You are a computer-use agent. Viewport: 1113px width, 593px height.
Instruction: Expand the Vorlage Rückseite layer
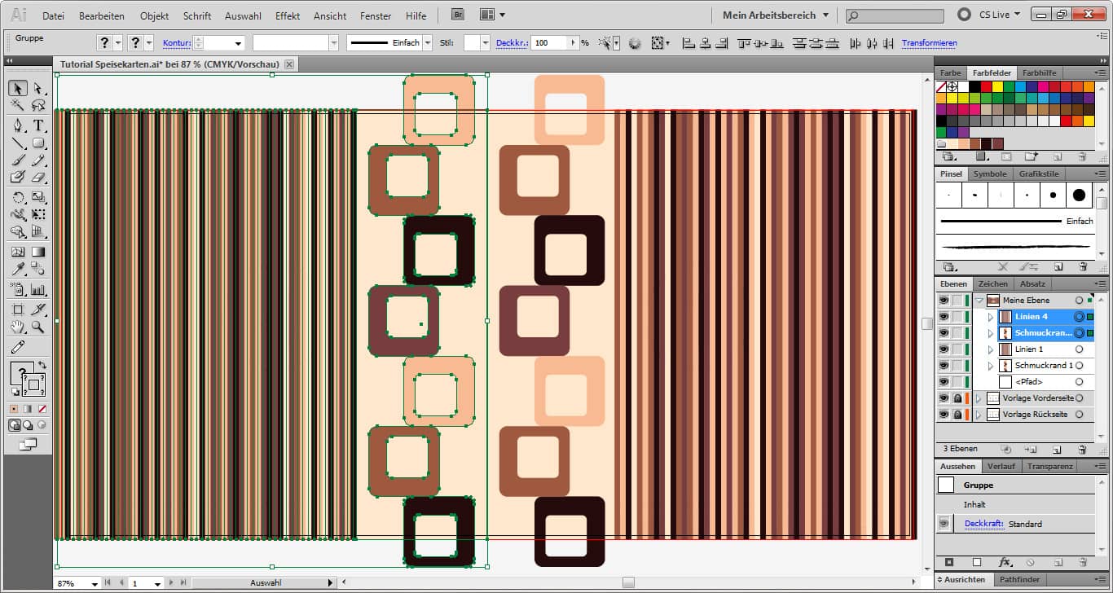pyautogui.click(x=979, y=415)
